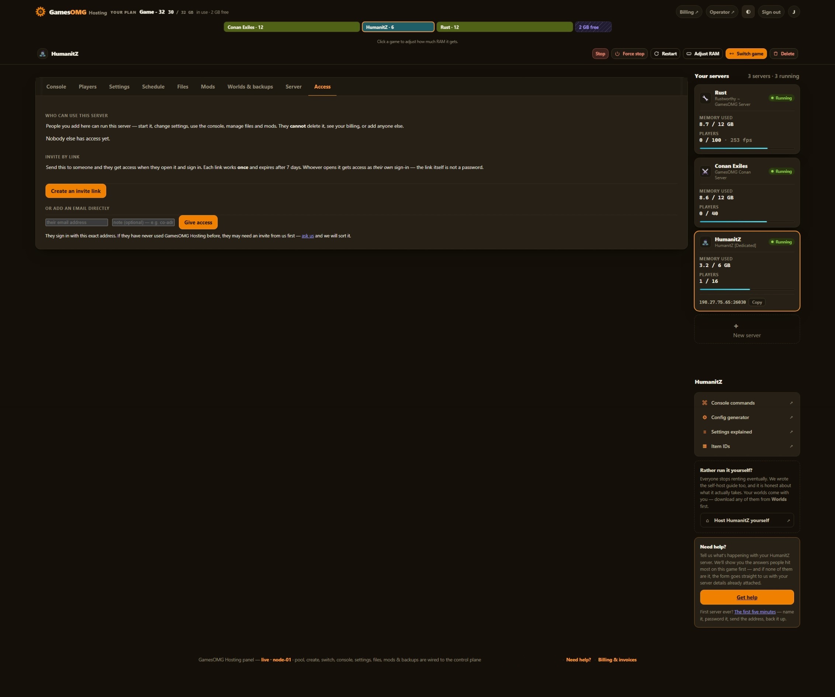Screen dimensions: 835x697
Task: Select the Conan Exiles · 12 RAM bar
Action: [x=291, y=27]
